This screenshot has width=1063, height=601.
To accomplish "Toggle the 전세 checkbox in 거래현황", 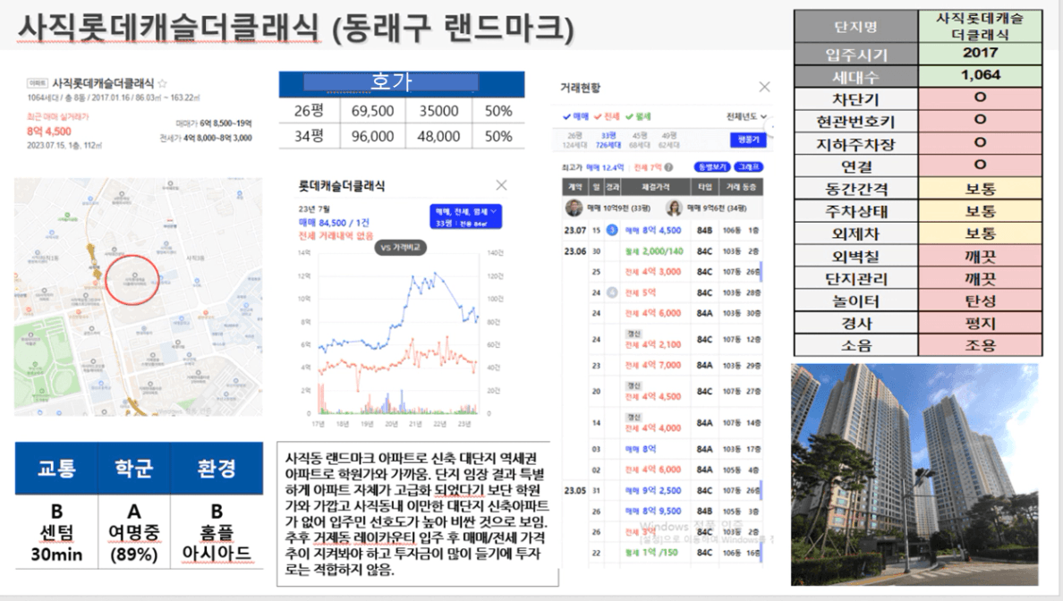I will 607,116.
